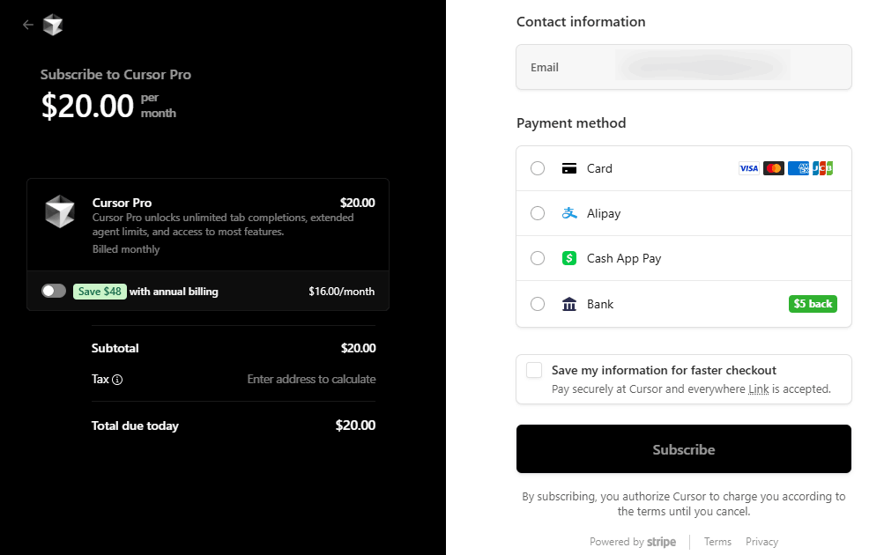Click the back arrow icon
Viewport: 884px width, 555px height.
[28, 25]
